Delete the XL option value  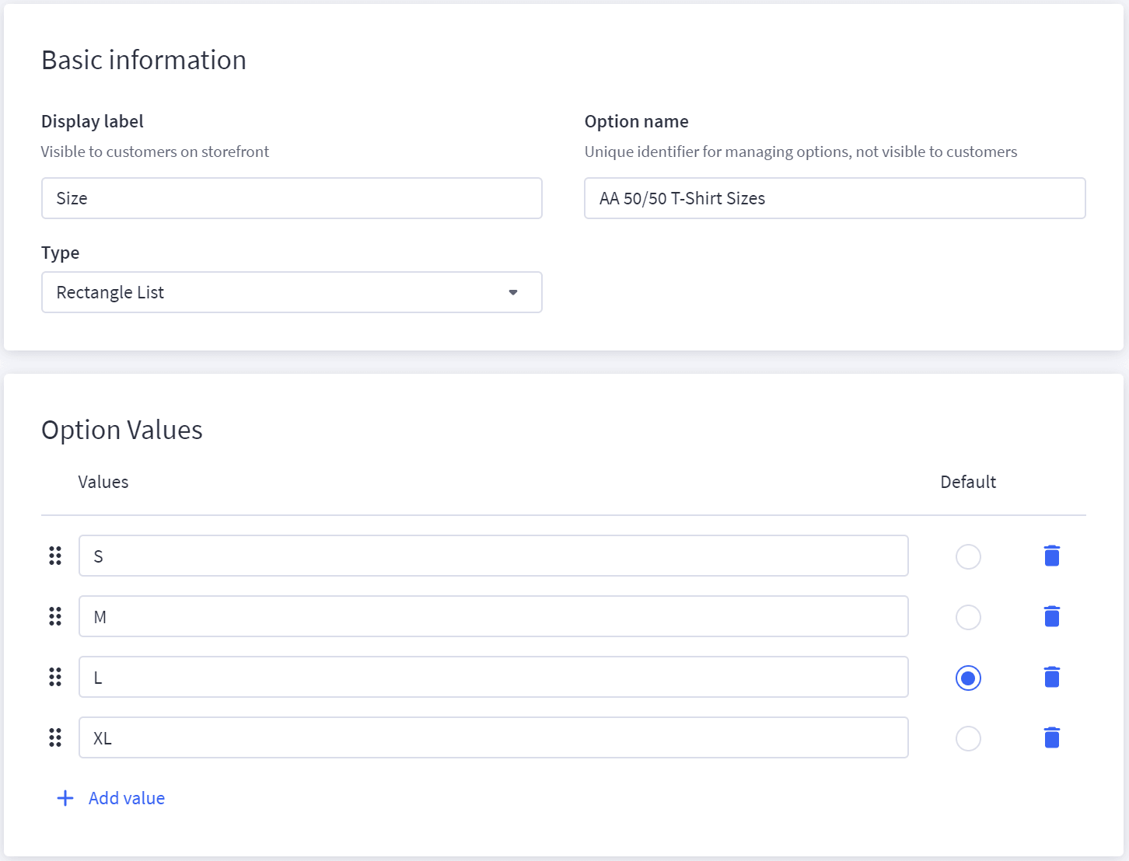pos(1051,737)
